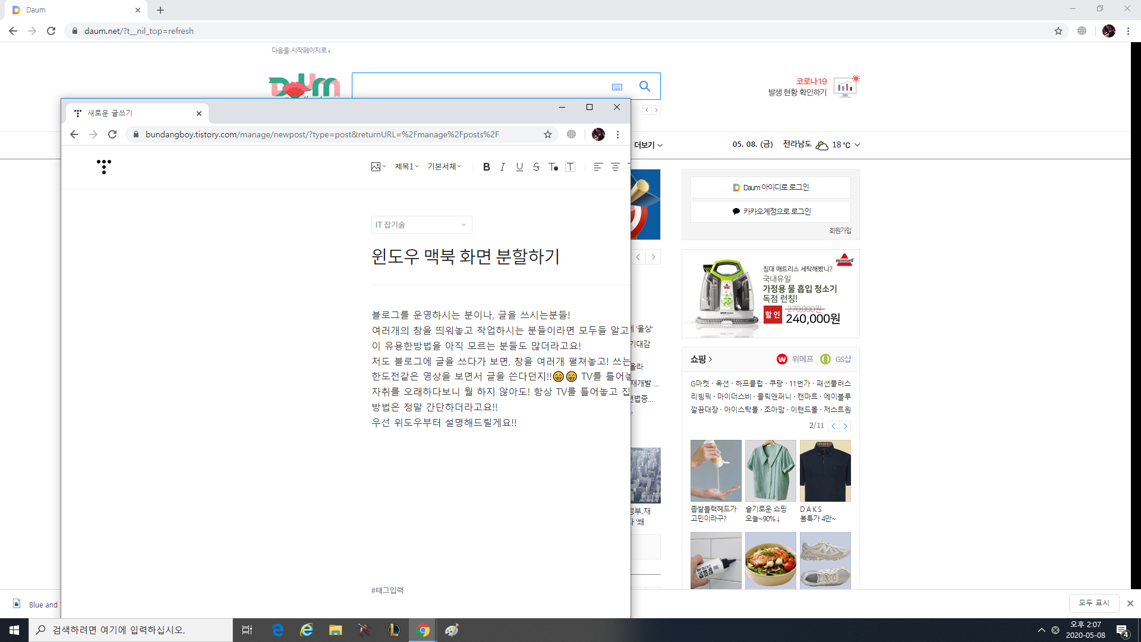This screenshot has height=642, width=1141.
Task: Apply strikethrough formatting
Action: pos(536,167)
